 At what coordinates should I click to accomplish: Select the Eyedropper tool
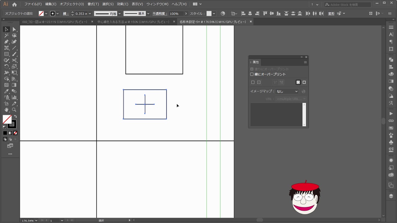6,91
